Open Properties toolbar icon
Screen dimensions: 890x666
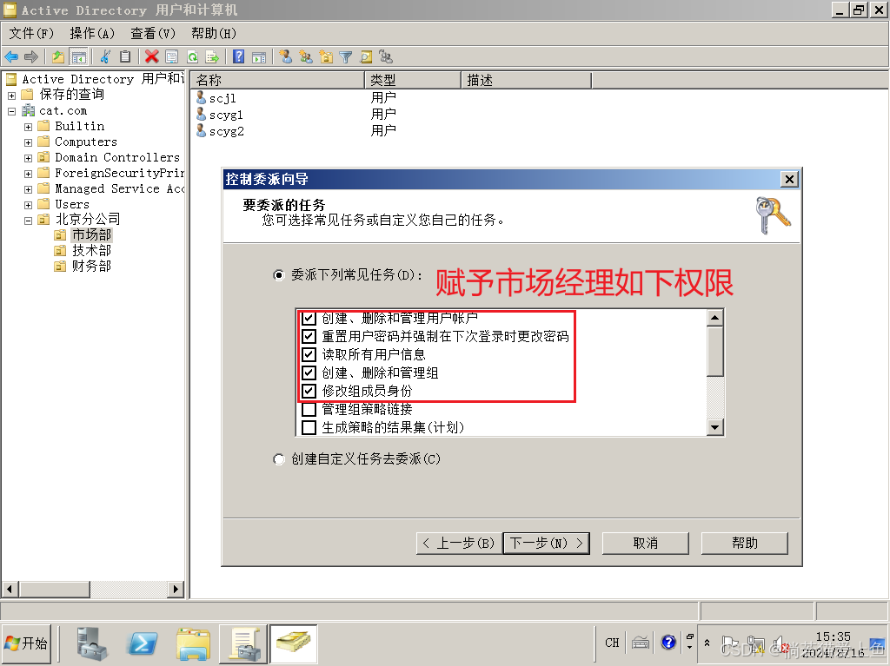click(x=171, y=56)
